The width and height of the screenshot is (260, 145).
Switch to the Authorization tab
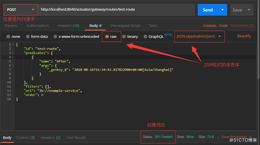coord(37,26)
